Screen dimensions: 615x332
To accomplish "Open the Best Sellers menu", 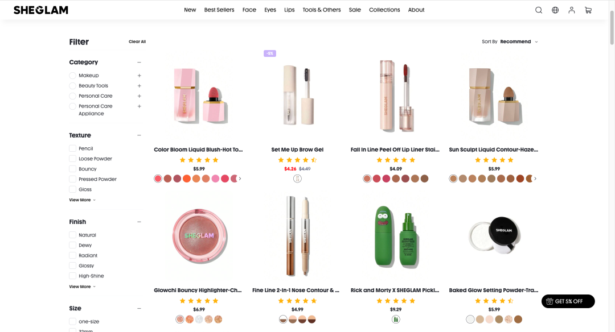I will click(x=219, y=10).
